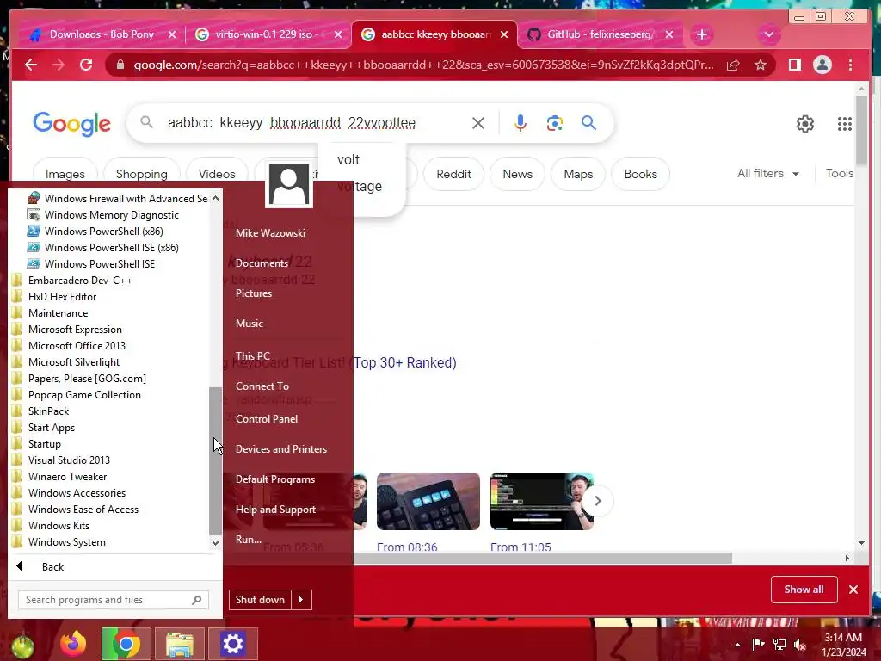881x661 pixels.
Task: Show hidden tray icons arrow
Action: (x=737, y=645)
